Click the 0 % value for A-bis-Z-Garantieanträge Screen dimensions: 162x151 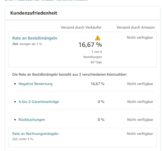pyautogui.click(x=101, y=102)
